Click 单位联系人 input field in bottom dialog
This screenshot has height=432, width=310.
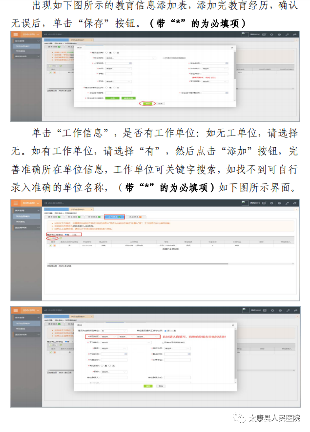pos(114,377)
